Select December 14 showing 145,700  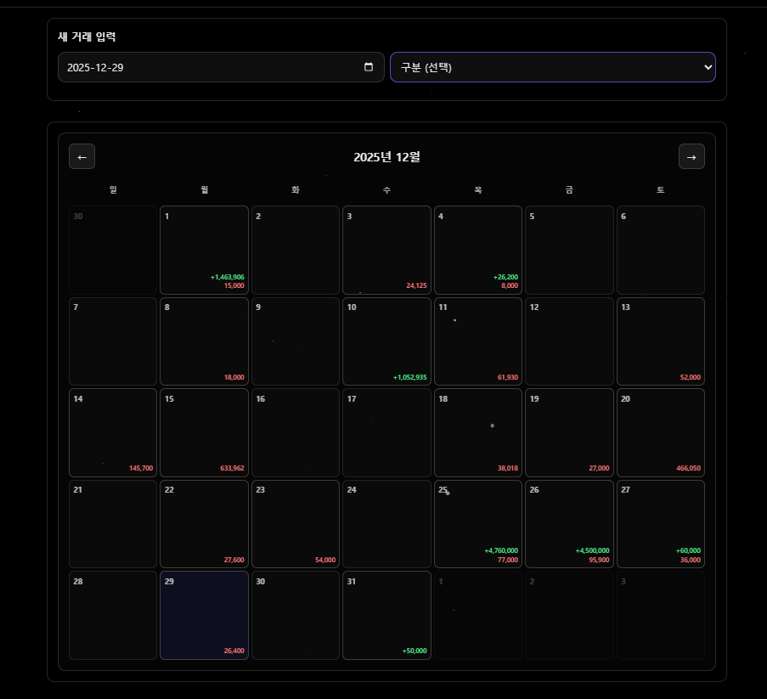click(113, 432)
